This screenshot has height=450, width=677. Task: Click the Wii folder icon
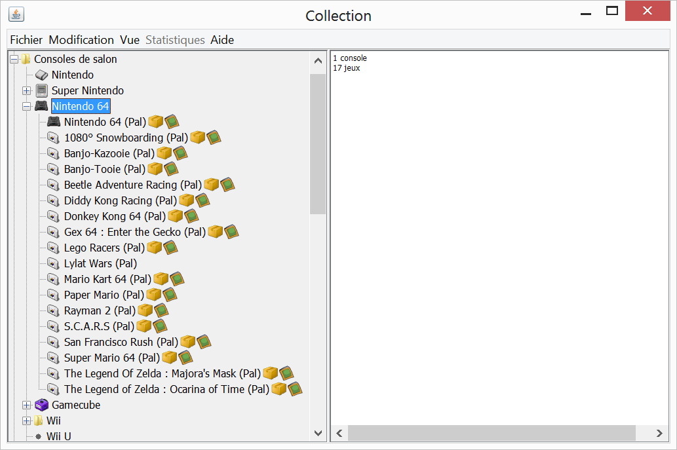pos(39,421)
